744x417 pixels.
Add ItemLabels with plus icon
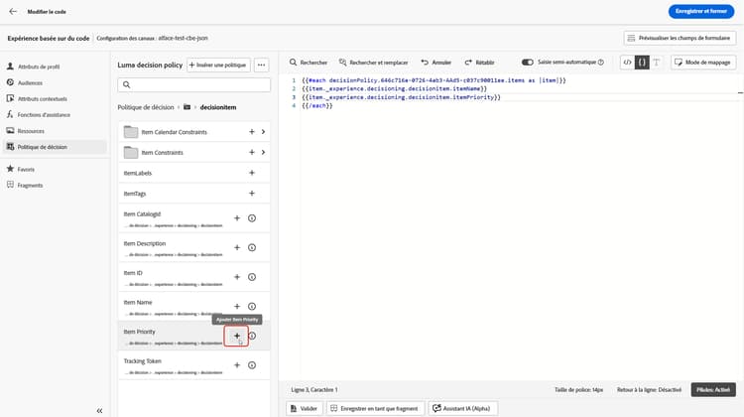[252, 173]
